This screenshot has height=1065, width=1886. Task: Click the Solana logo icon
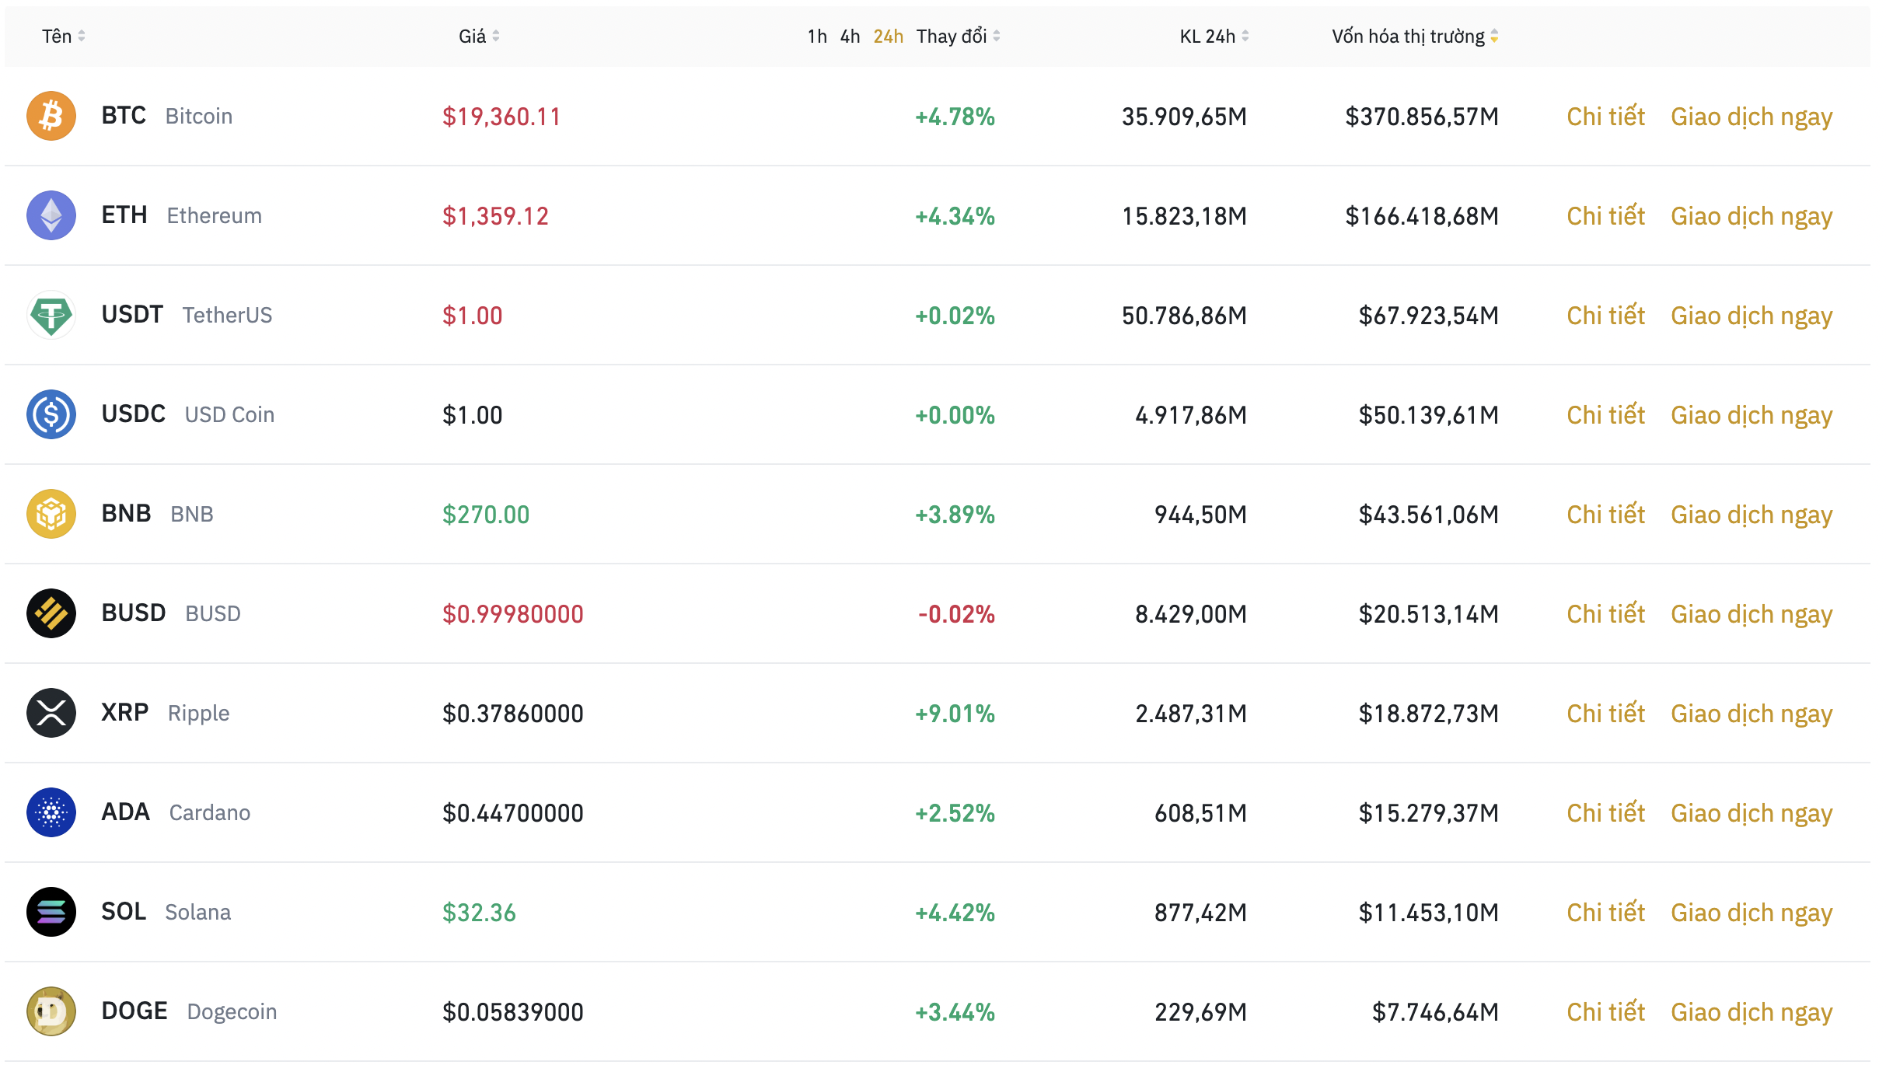coord(51,912)
